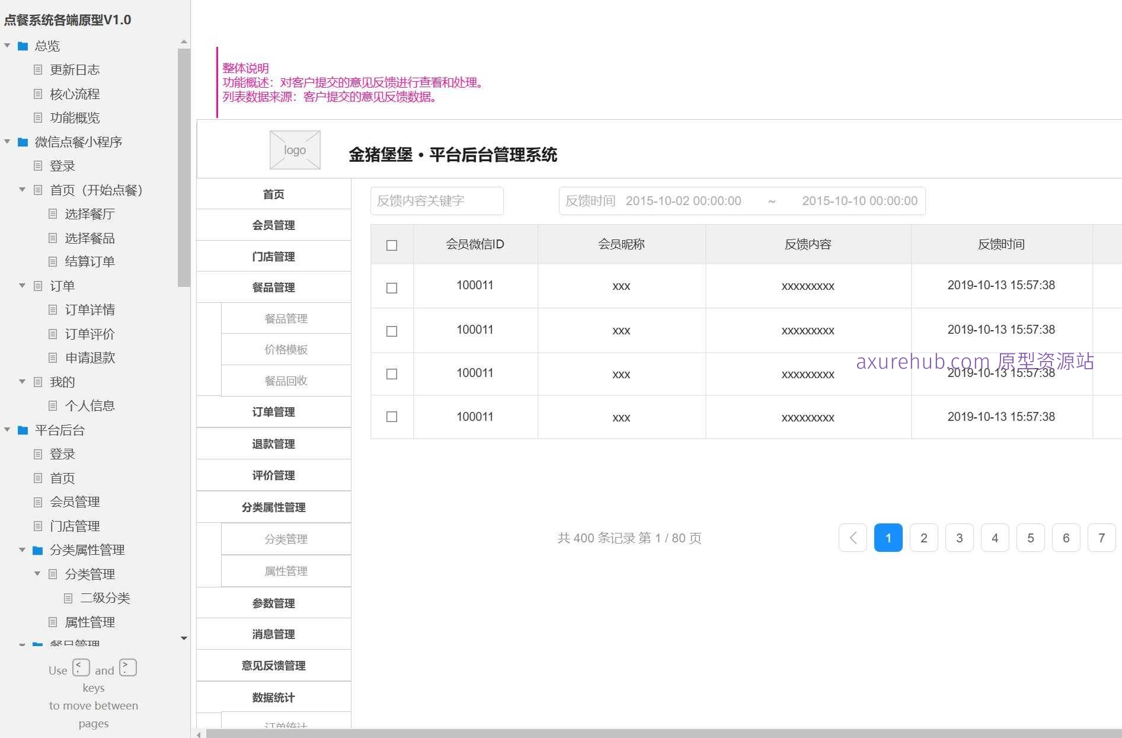
Task: Open 申请退款 page in tree
Action: click(x=90, y=357)
